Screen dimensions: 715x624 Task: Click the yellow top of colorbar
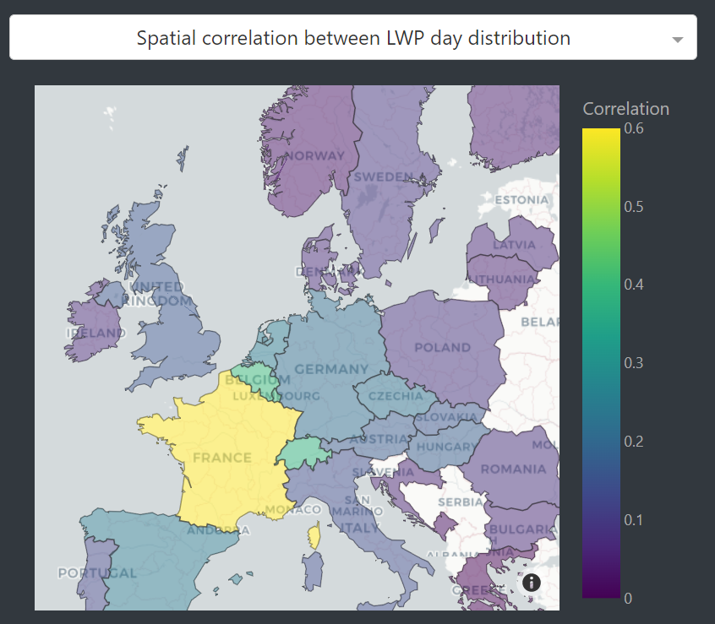point(601,137)
